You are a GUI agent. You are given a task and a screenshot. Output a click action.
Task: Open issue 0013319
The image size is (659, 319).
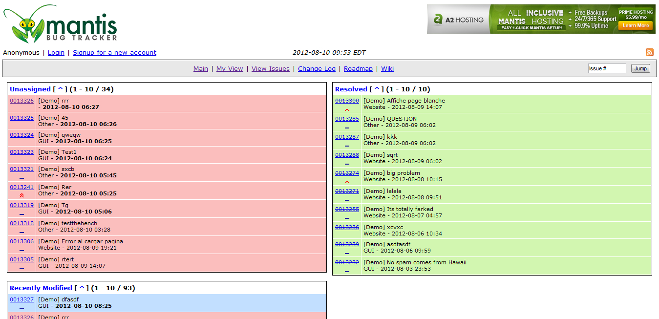[22, 205]
